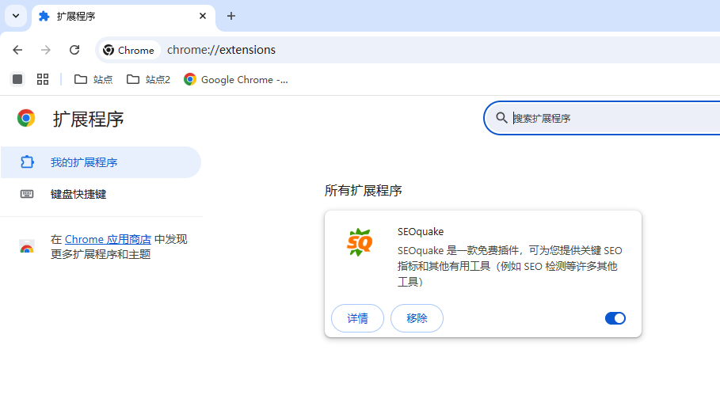Open the 站点2 bookmark folder
This screenshot has width=720, height=418.
[148, 79]
